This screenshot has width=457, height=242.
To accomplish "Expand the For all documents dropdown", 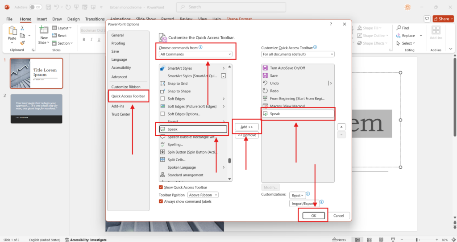I will tap(298, 54).
